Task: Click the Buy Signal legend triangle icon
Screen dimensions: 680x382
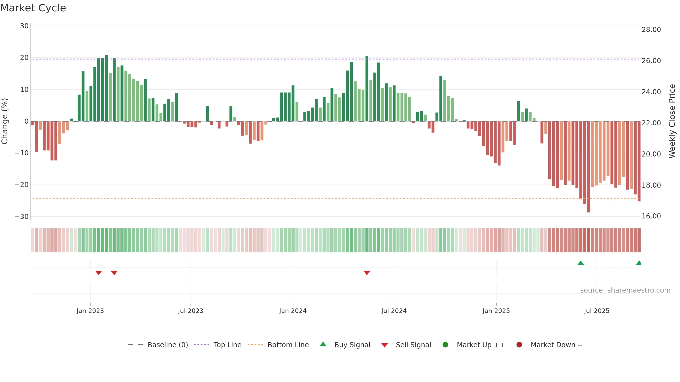Action: [323, 344]
